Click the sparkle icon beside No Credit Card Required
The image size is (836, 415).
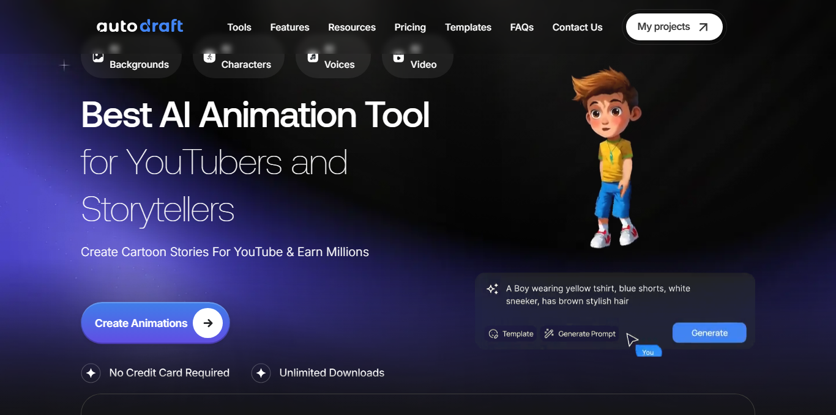point(91,373)
